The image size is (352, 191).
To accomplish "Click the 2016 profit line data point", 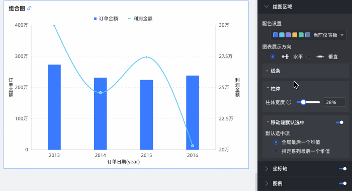I will (193, 146).
